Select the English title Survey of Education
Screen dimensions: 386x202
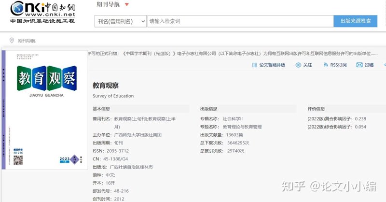(113, 96)
